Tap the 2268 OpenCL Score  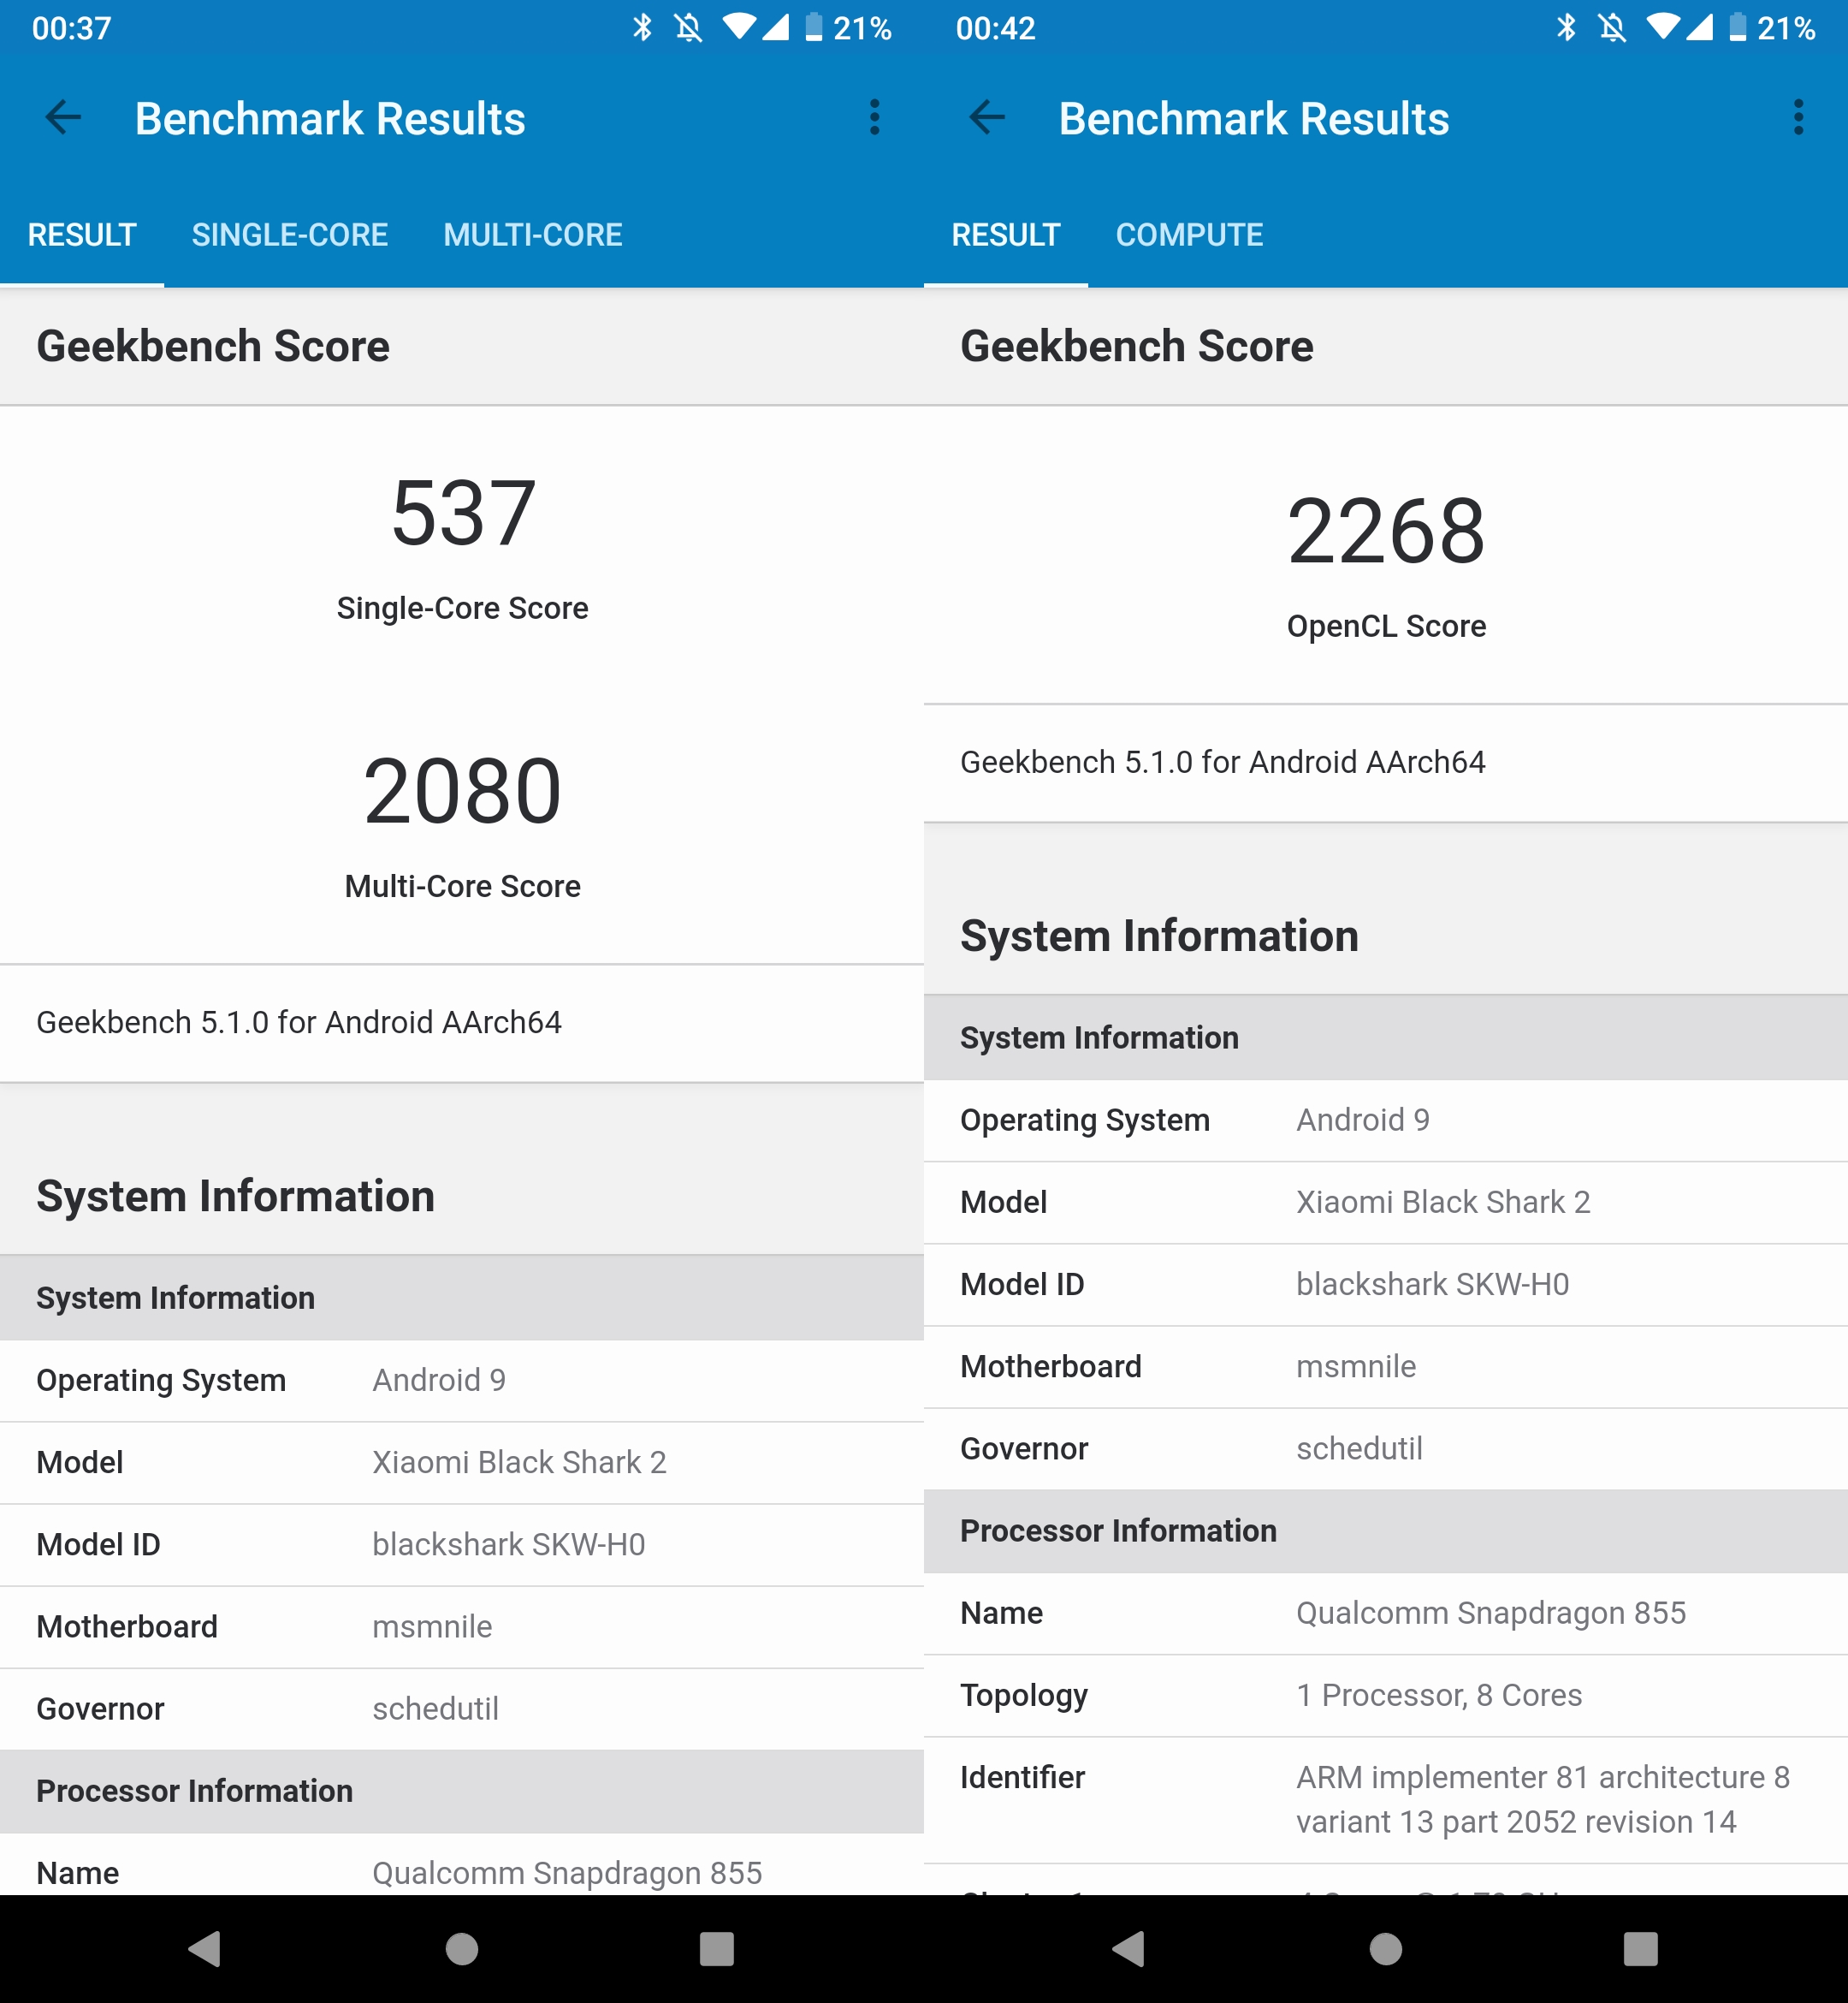pos(1385,532)
